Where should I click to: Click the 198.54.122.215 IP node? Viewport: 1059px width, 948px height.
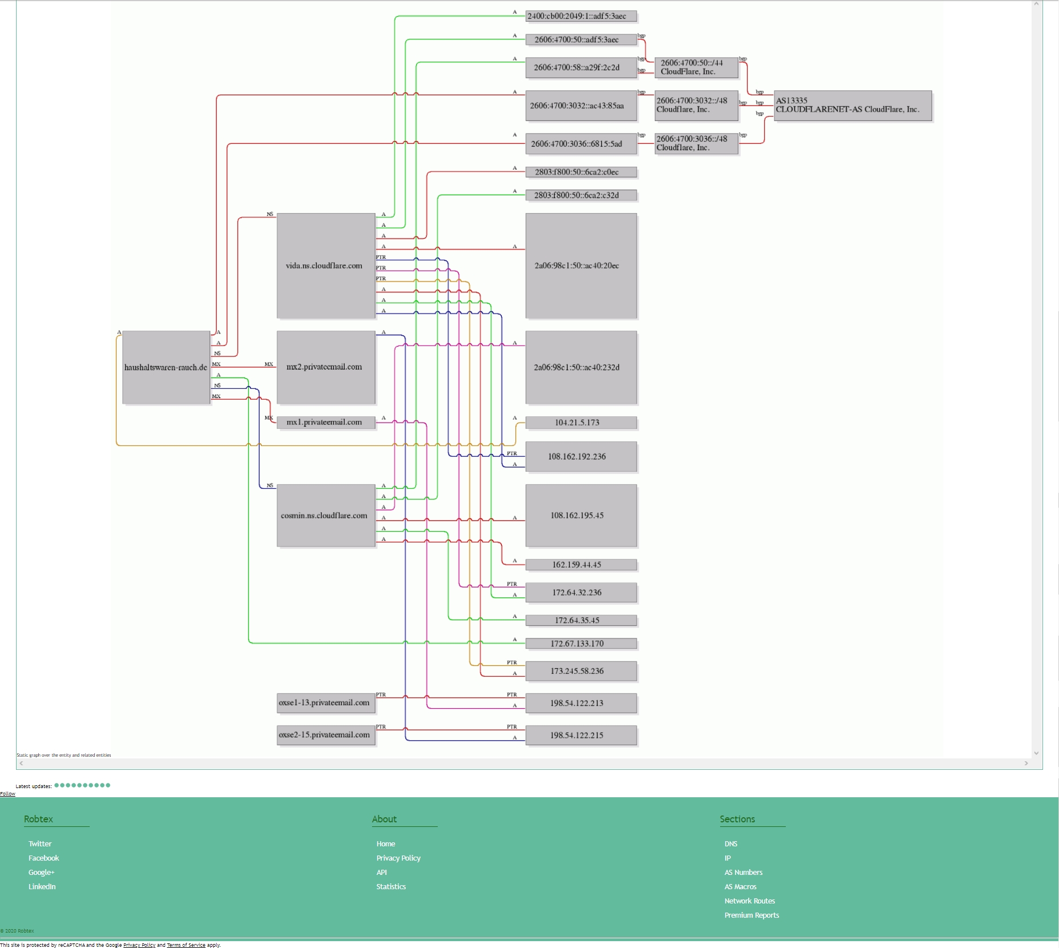click(x=581, y=735)
